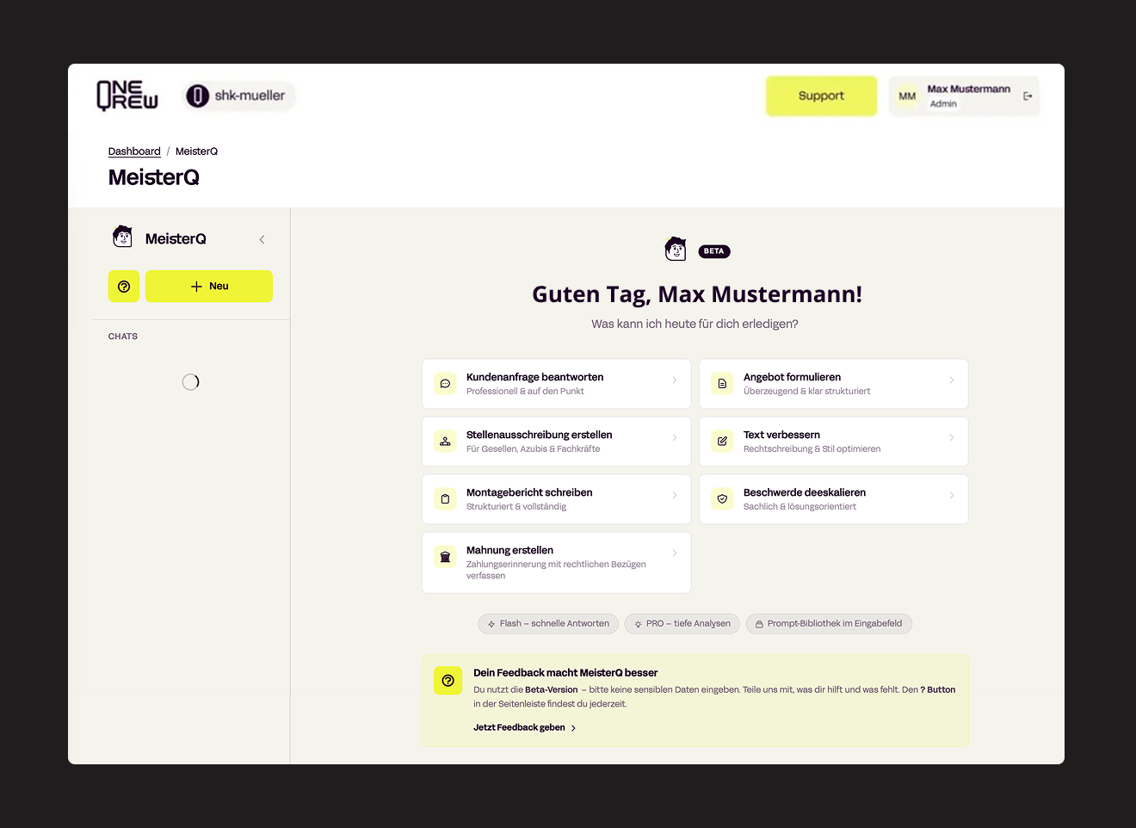Click the yellow help question mark button
The image size is (1136, 828).
pos(124,287)
